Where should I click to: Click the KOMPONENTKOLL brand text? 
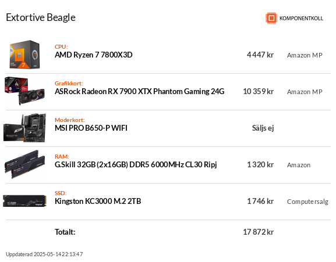tap(301, 19)
